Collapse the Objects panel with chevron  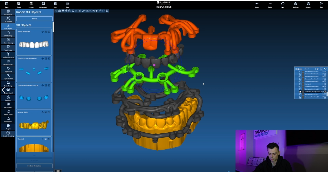tap(325, 69)
